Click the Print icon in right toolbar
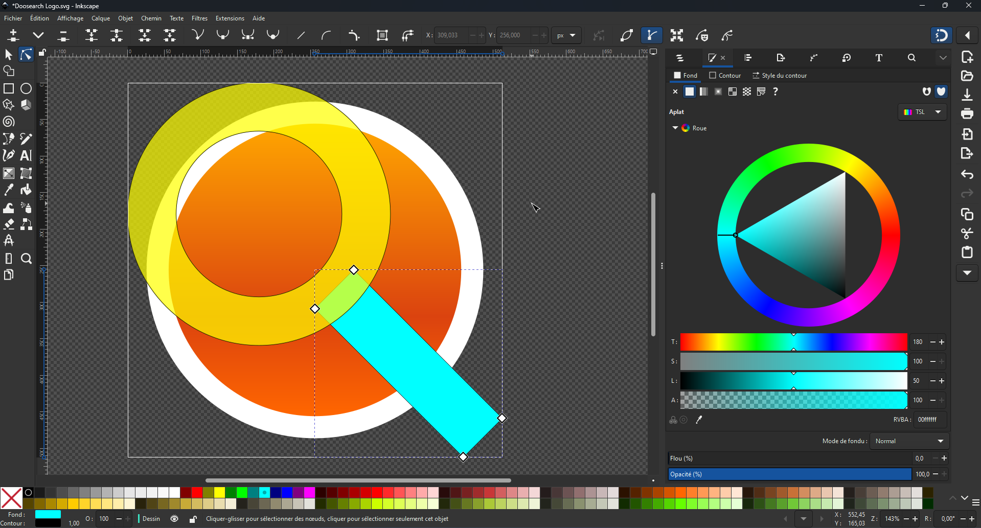The height and width of the screenshot is (528, 981). [x=967, y=113]
